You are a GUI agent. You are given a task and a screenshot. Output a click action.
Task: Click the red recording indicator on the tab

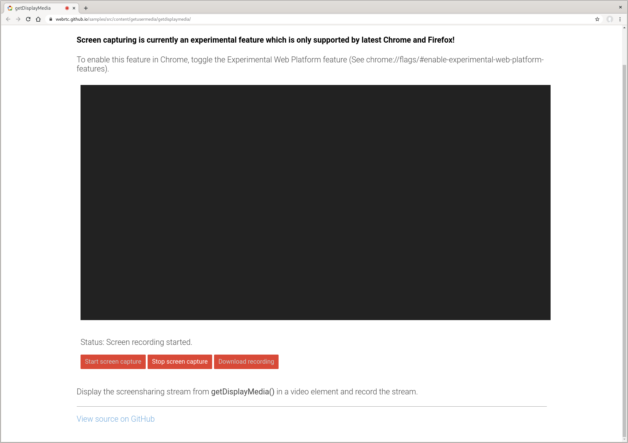click(x=67, y=8)
